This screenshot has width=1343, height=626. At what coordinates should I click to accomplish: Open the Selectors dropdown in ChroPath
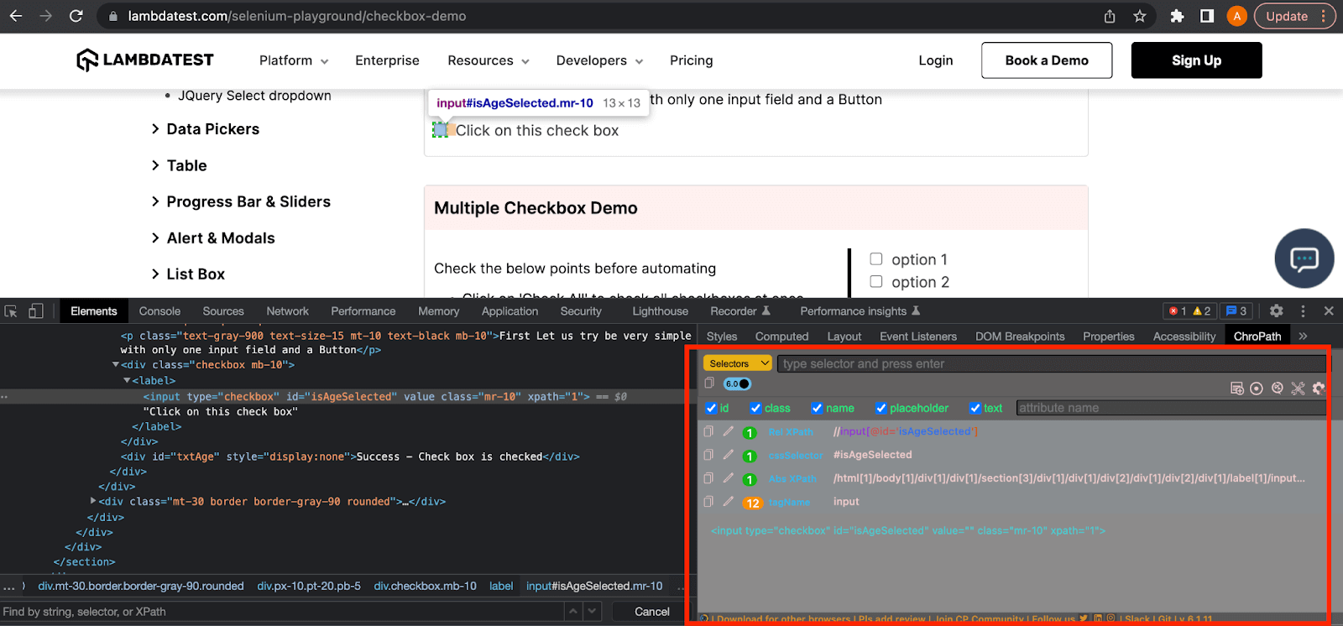click(737, 363)
